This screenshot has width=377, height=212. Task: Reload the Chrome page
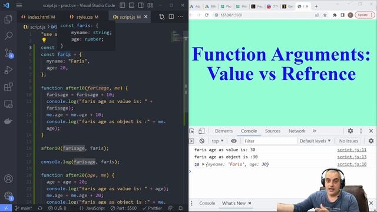207,15
